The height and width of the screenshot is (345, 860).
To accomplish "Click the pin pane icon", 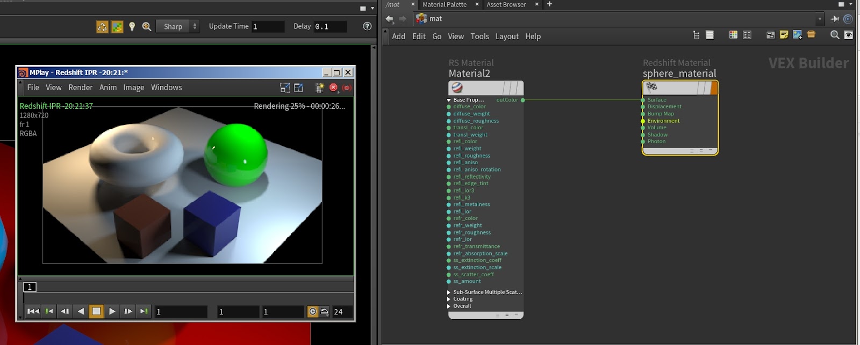I will [x=835, y=19].
